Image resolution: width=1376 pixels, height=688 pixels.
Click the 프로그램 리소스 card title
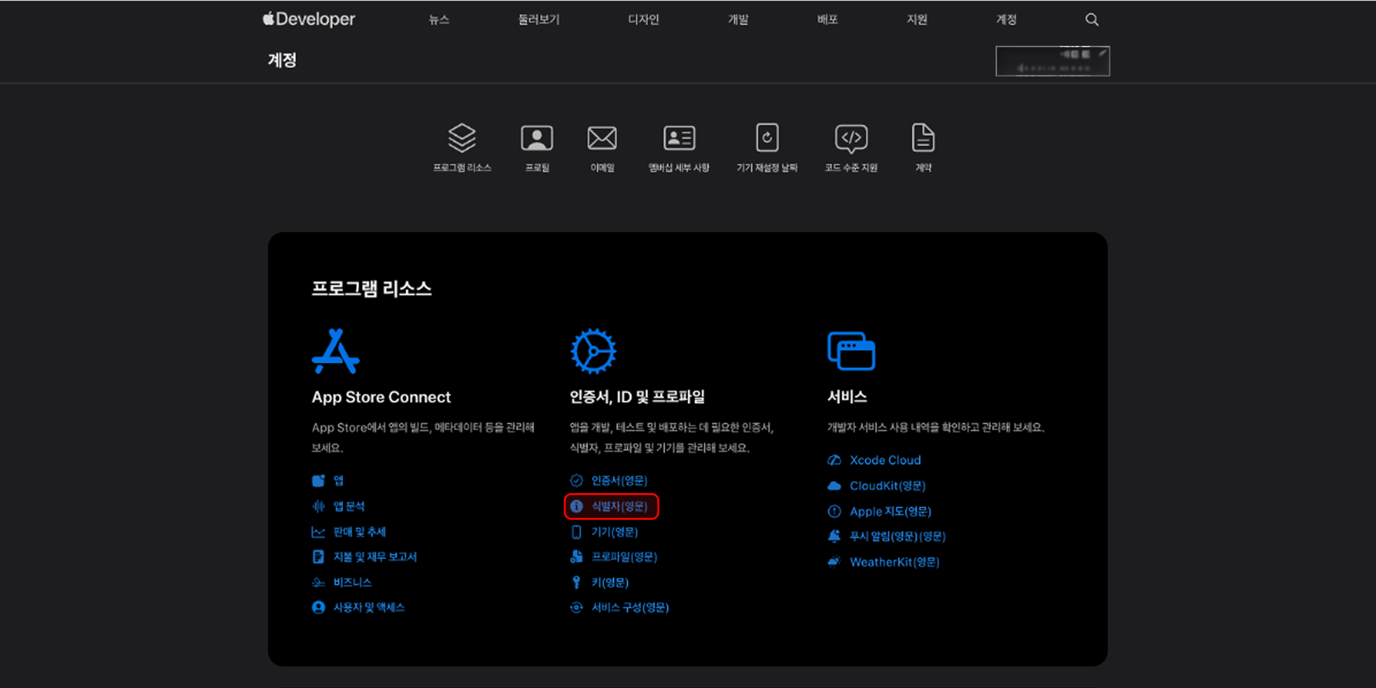372,289
